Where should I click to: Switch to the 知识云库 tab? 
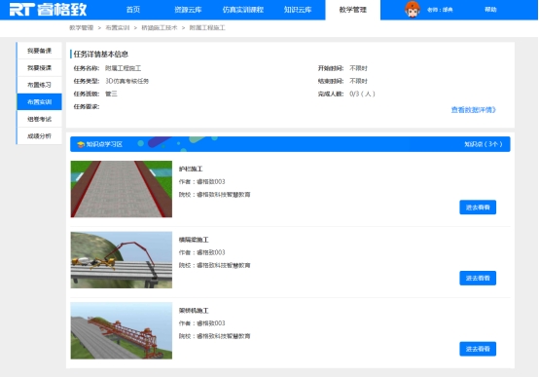(298, 10)
